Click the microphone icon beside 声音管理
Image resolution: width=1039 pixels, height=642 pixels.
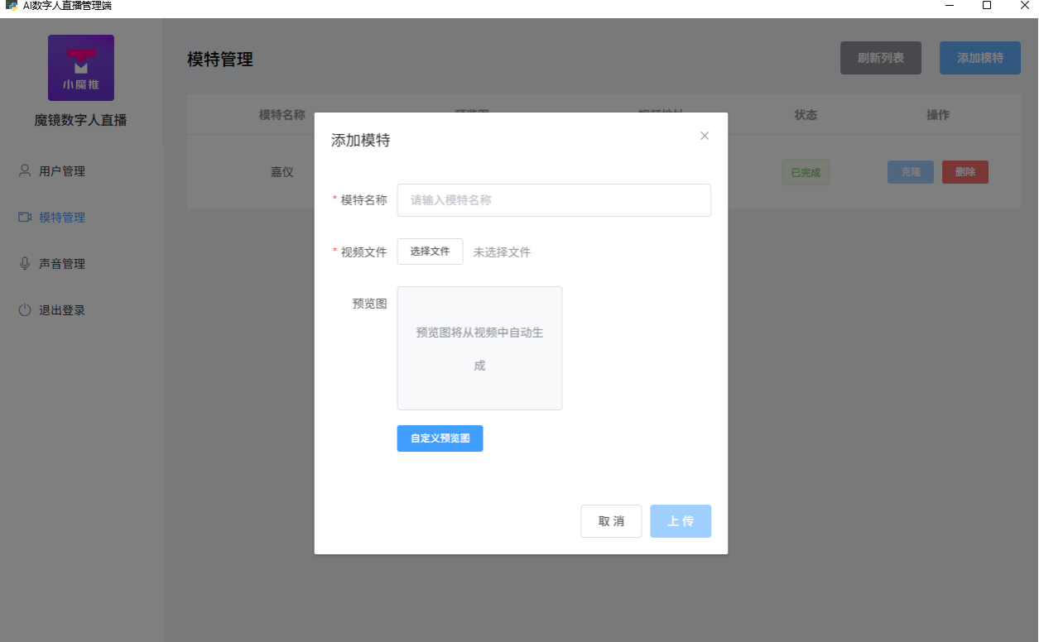pyautogui.click(x=25, y=264)
